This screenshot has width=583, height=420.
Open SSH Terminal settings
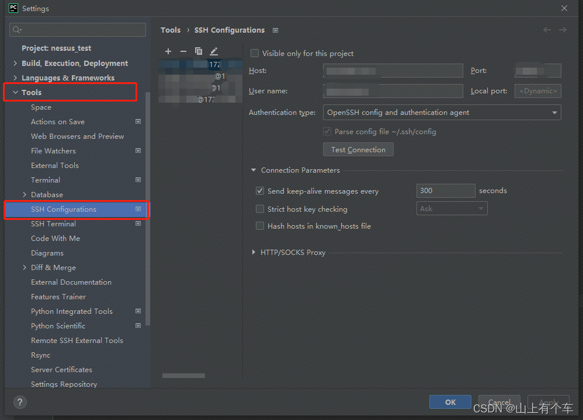click(x=53, y=223)
